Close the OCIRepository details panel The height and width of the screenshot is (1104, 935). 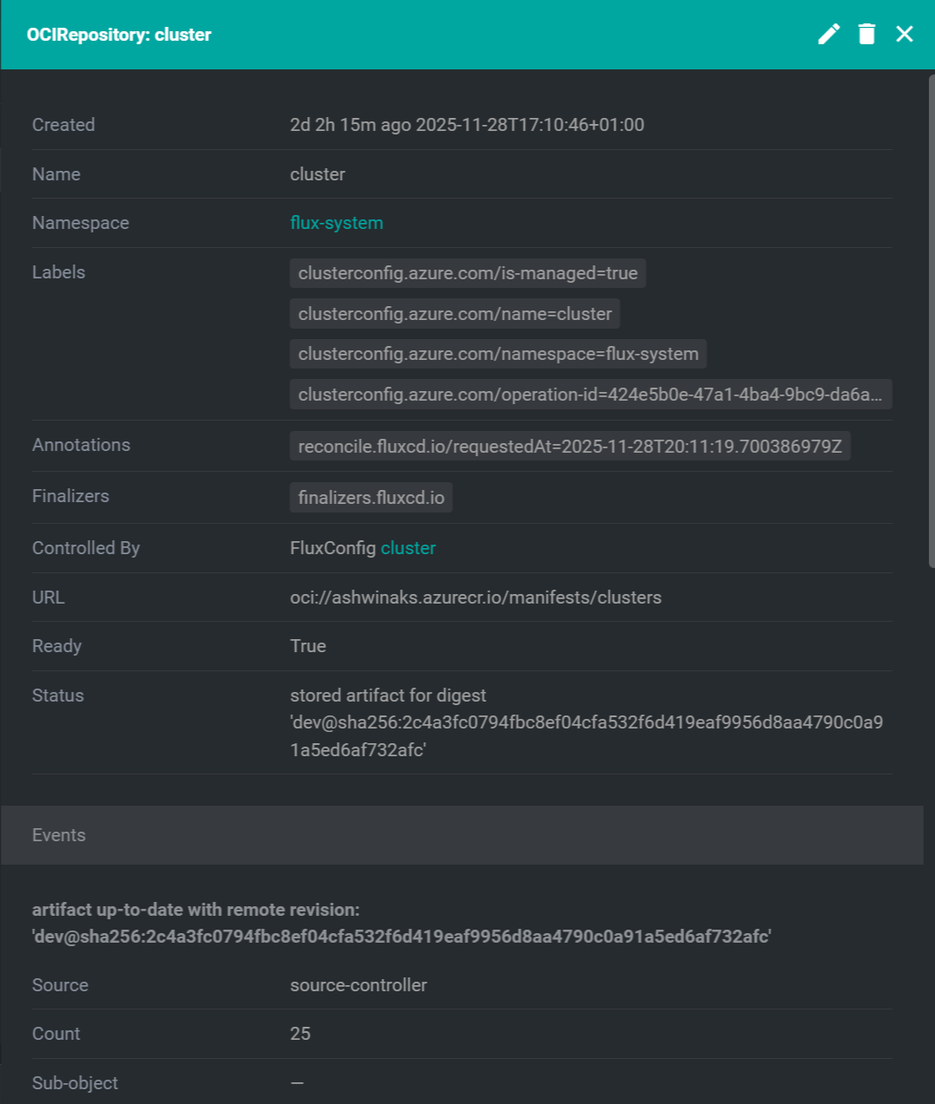pos(905,34)
